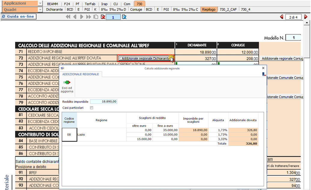The image size is (311, 190).
Task: Click the small flag icon at the dialog's top right
Action: point(264,74)
